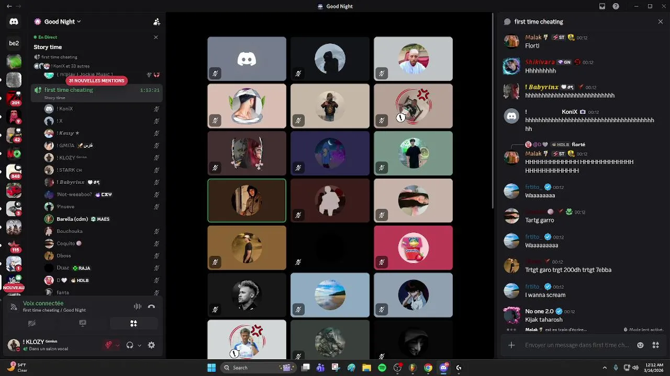Image resolution: width=670 pixels, height=376 pixels.
Task: Toggle deafen with the headphones button
Action: (130, 345)
